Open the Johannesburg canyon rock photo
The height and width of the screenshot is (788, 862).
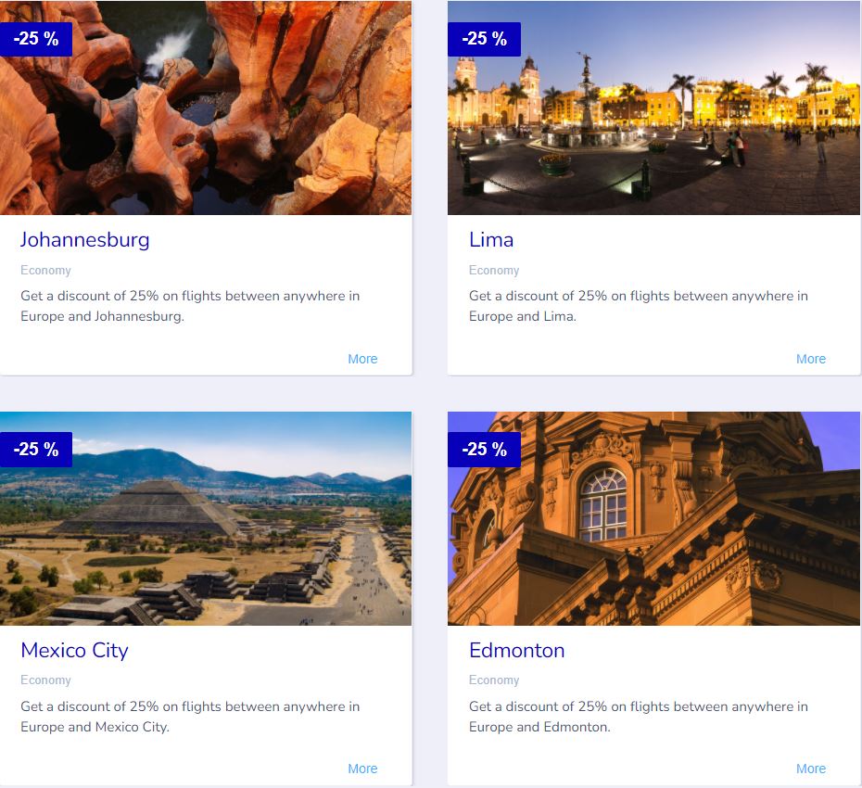coord(206,108)
